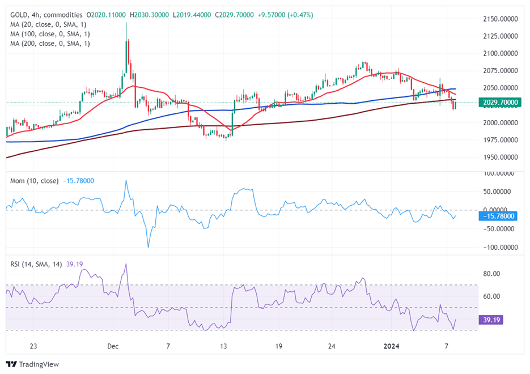Select the 23 date label on time axis

point(33,346)
